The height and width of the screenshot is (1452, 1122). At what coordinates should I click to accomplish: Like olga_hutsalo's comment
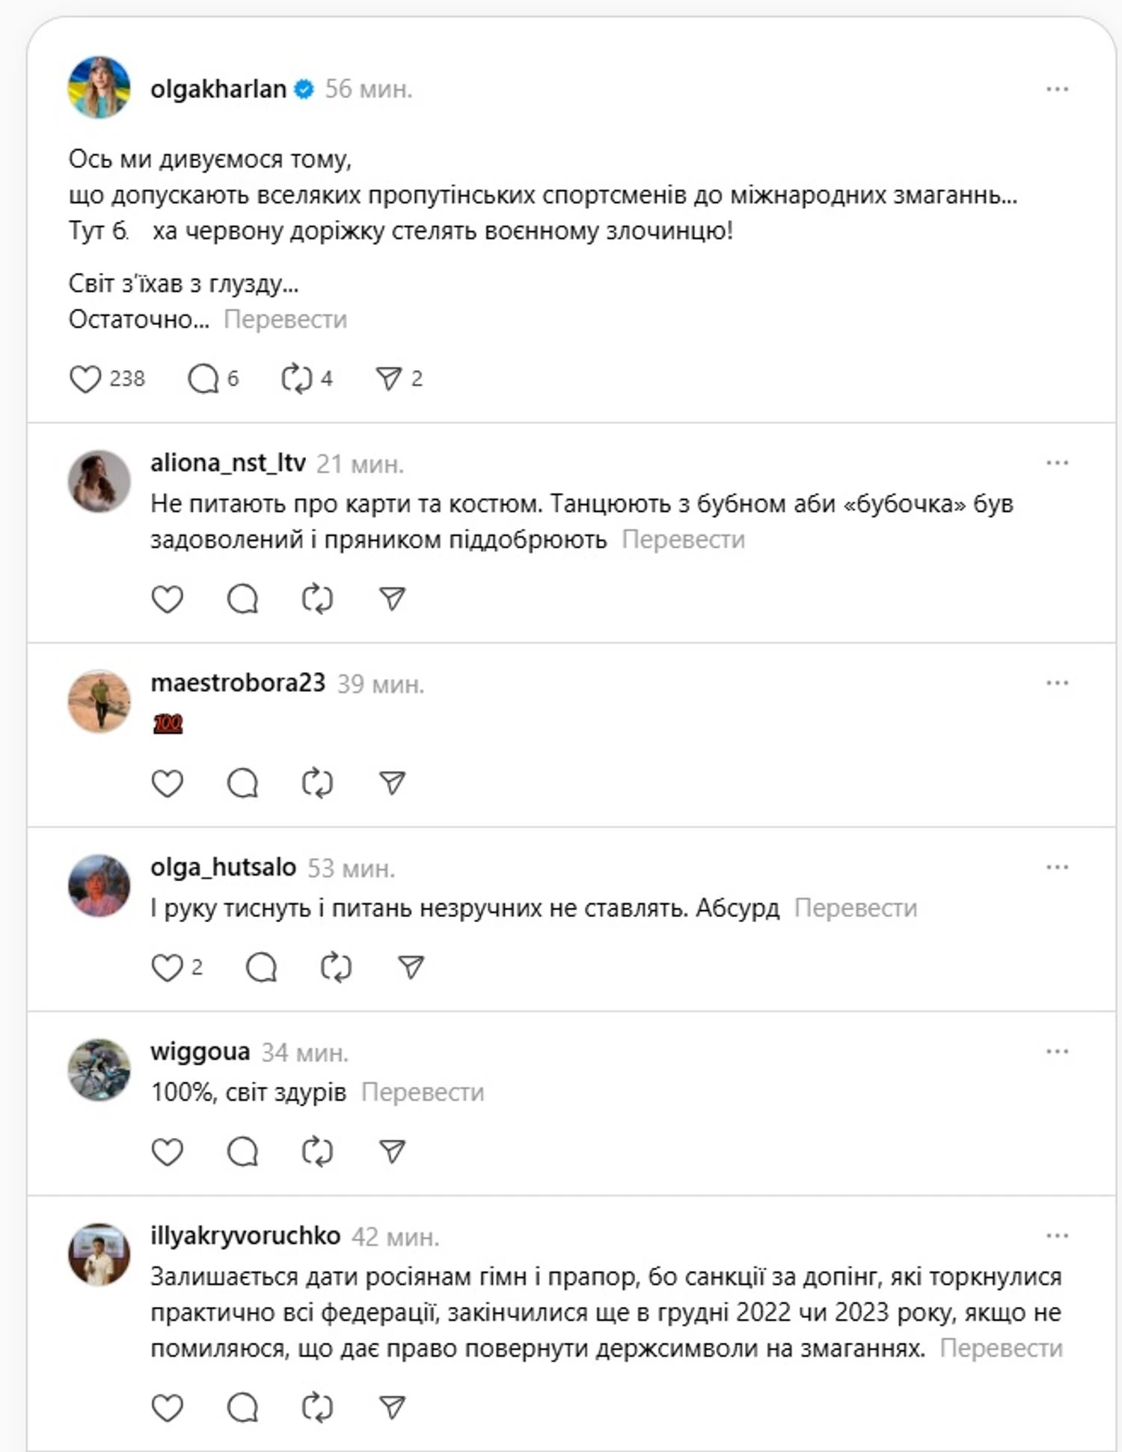click(167, 968)
